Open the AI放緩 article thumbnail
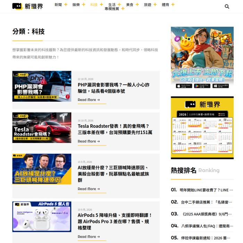This screenshot has height=243, width=243. pyautogui.click(x=42, y=169)
